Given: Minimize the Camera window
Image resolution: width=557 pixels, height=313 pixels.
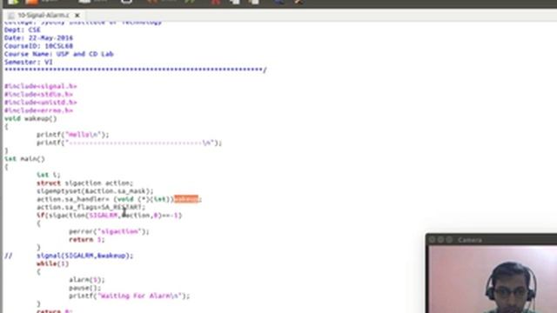Looking at the screenshot, I should tap(441, 240).
